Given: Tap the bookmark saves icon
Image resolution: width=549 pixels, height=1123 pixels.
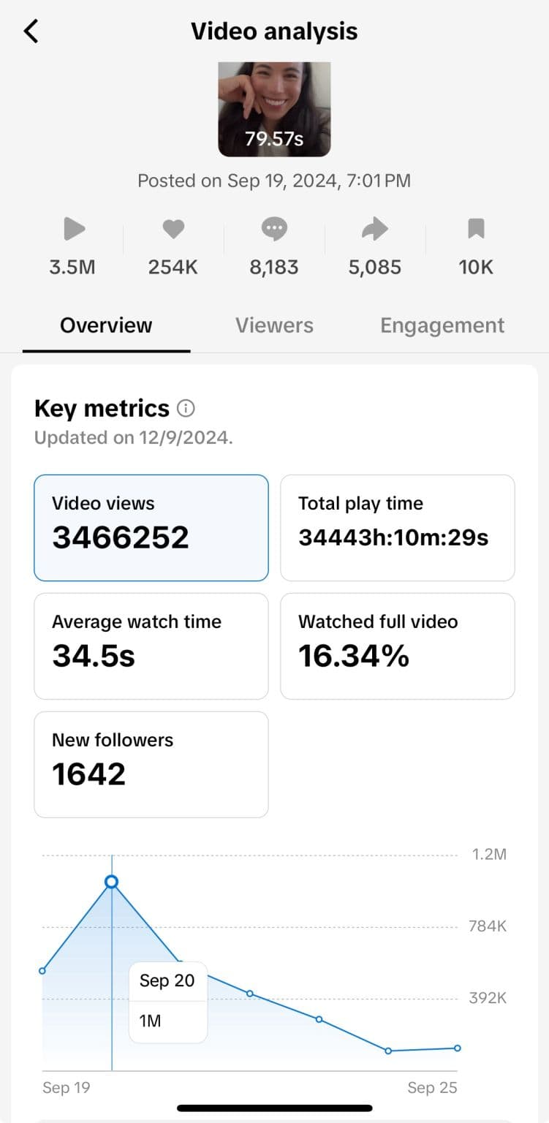Looking at the screenshot, I should 476,230.
